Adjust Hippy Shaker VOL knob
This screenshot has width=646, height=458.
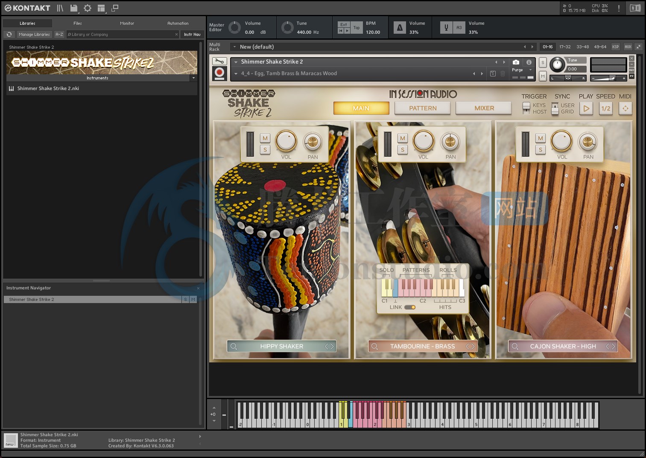[286, 141]
